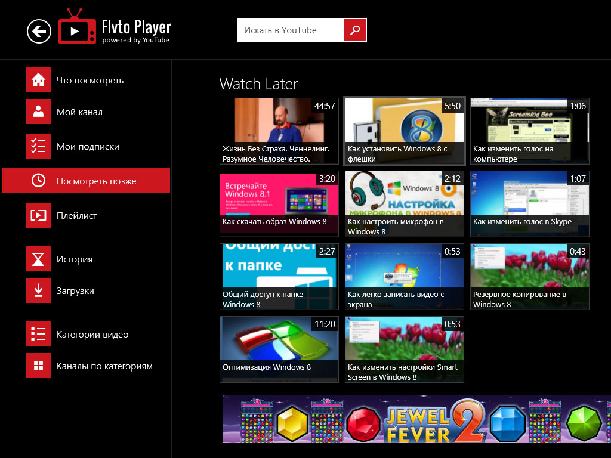Click the playlist icon beside Плейлист
This screenshot has width=611, height=458.
pyautogui.click(x=38, y=215)
